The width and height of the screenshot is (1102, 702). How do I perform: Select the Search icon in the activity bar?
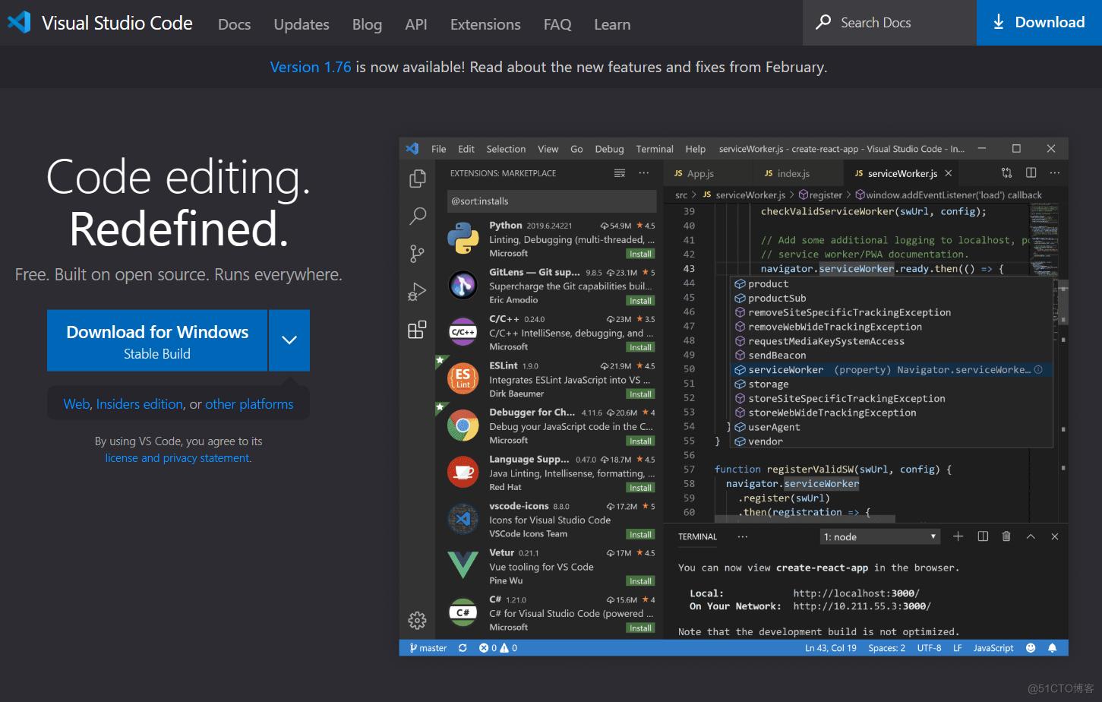(x=417, y=217)
